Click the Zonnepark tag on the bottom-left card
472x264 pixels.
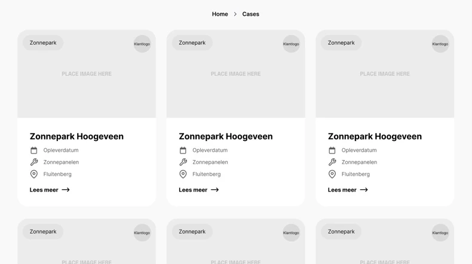click(x=43, y=232)
